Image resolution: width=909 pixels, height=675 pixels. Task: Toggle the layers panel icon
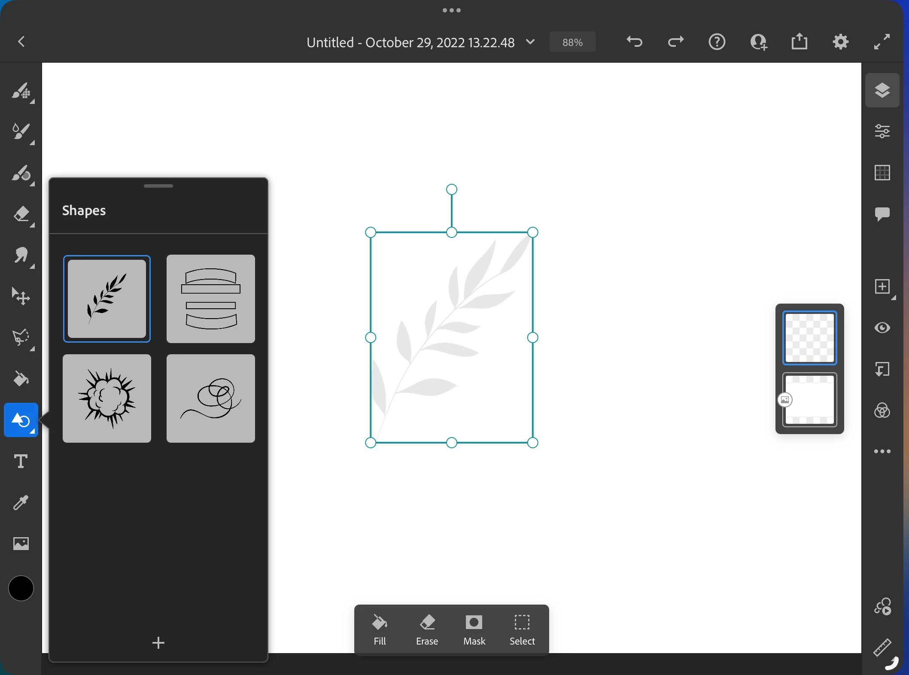click(x=882, y=90)
